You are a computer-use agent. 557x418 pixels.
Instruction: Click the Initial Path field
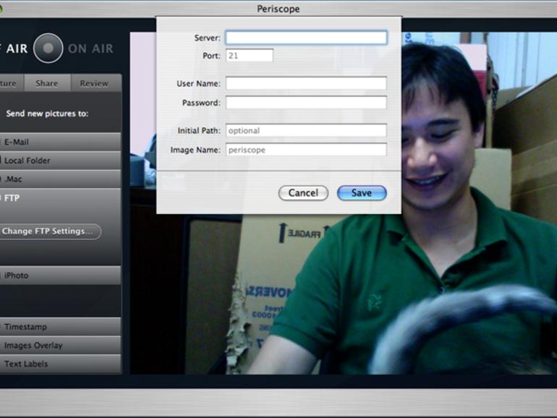click(306, 130)
